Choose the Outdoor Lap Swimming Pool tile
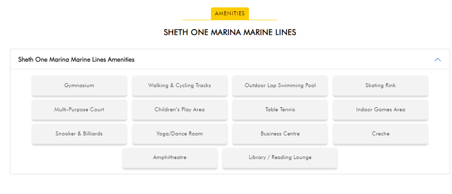452x194 pixels. click(x=280, y=86)
